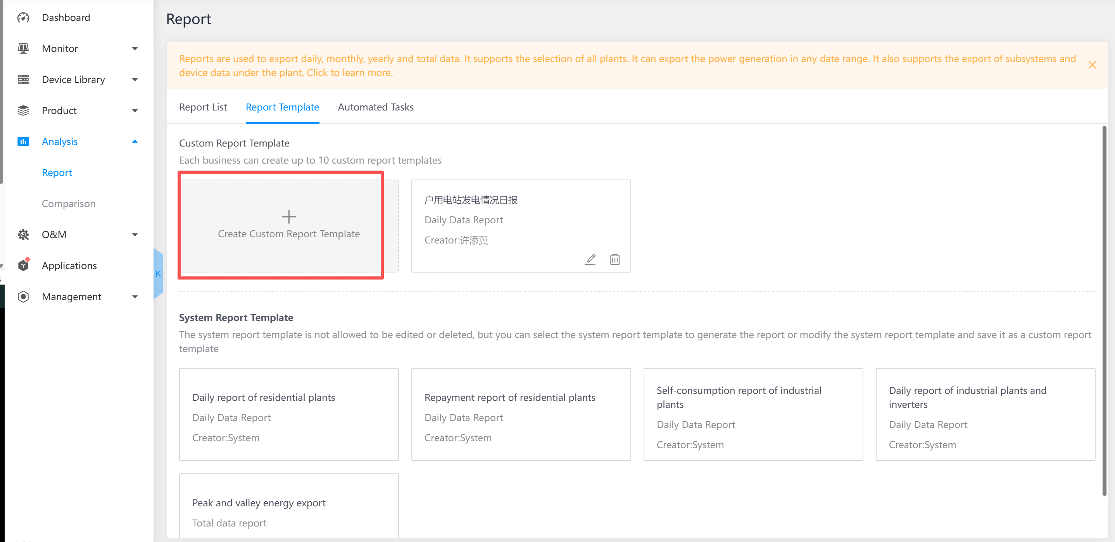Expand the Device Library dropdown arrow
This screenshot has width=1115, height=542.
coord(135,79)
